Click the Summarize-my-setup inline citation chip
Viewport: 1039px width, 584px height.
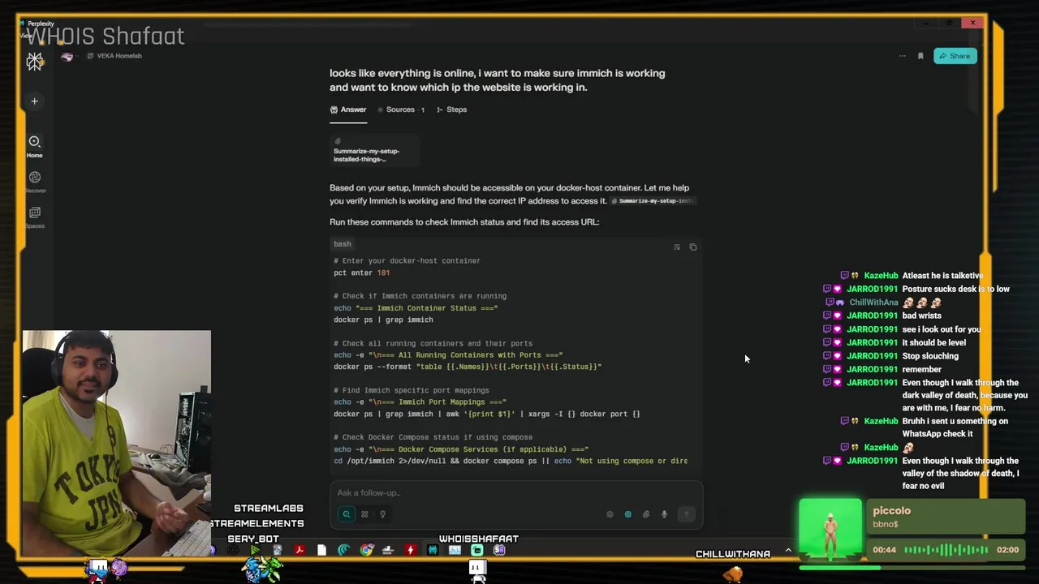[654, 201]
